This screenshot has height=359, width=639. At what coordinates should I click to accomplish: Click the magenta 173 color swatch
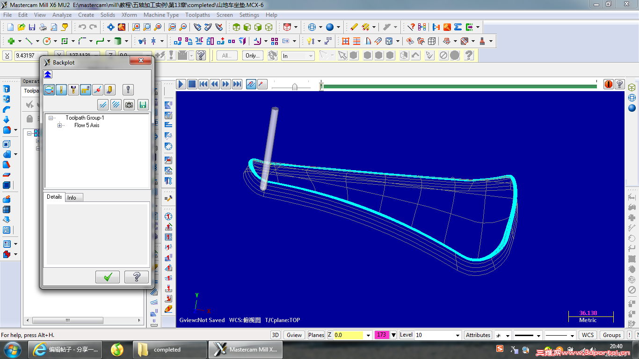[382, 335]
